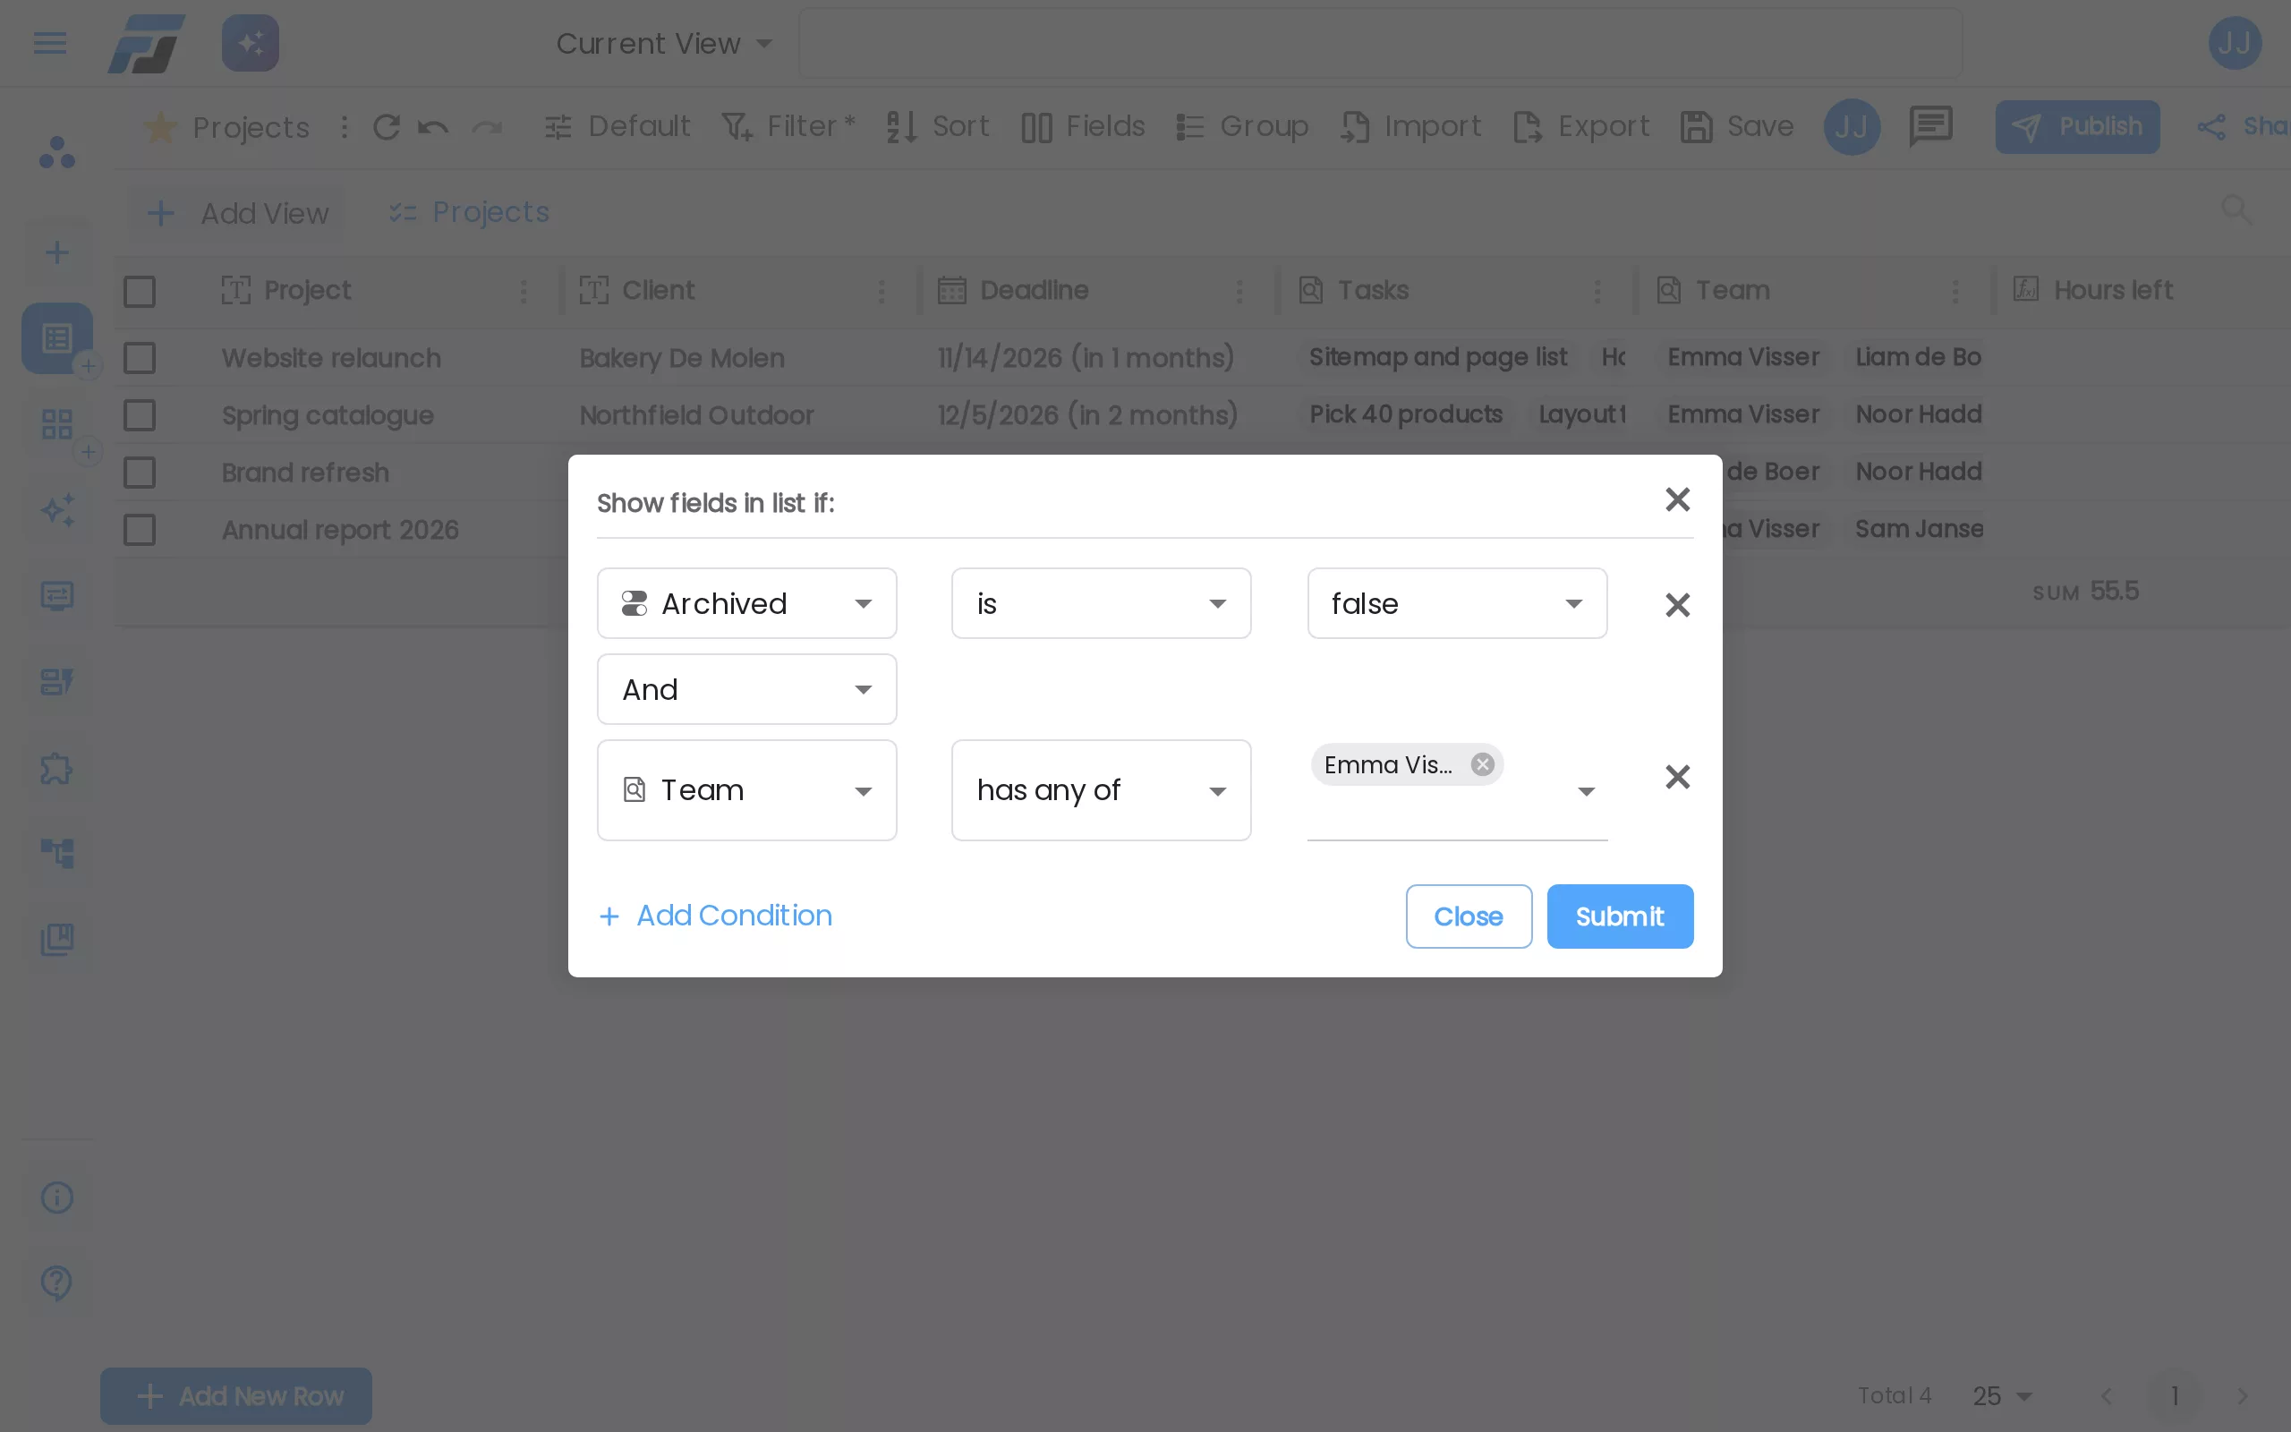
Task: Open the hamburger menu icon
Action: (50, 43)
